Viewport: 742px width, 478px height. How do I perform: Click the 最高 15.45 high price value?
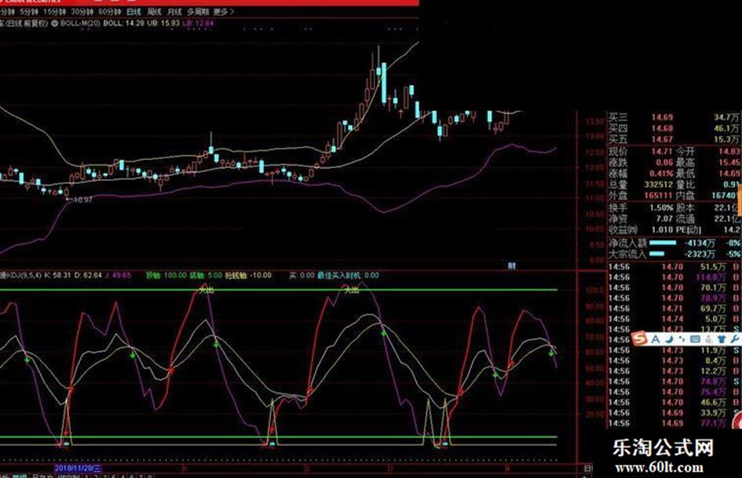[x=729, y=162]
